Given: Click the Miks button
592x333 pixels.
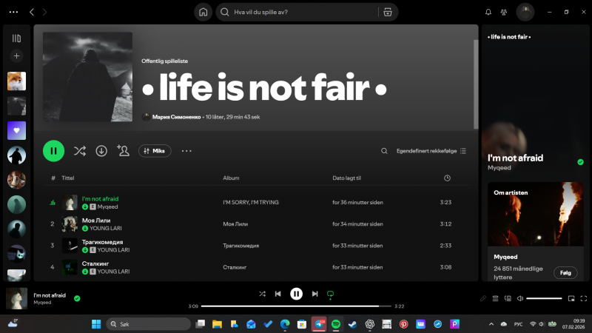Looking at the screenshot, I should [155, 151].
